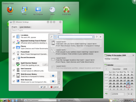
Task: Click the question mark help icon in KRunner
Action: 97,37
